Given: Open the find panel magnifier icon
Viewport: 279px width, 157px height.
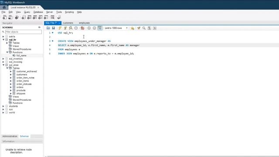Looking at the screenshot, I should coord(144,28).
